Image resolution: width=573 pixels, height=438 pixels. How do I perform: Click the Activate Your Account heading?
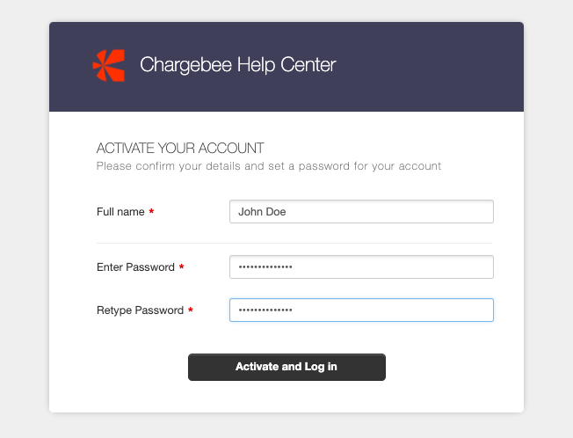tap(180, 148)
